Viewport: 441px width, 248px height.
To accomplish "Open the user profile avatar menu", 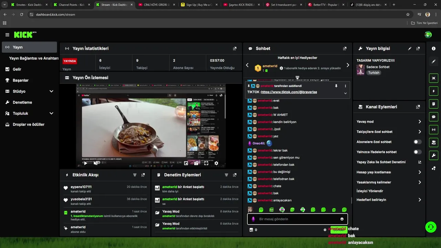I will [428, 34].
